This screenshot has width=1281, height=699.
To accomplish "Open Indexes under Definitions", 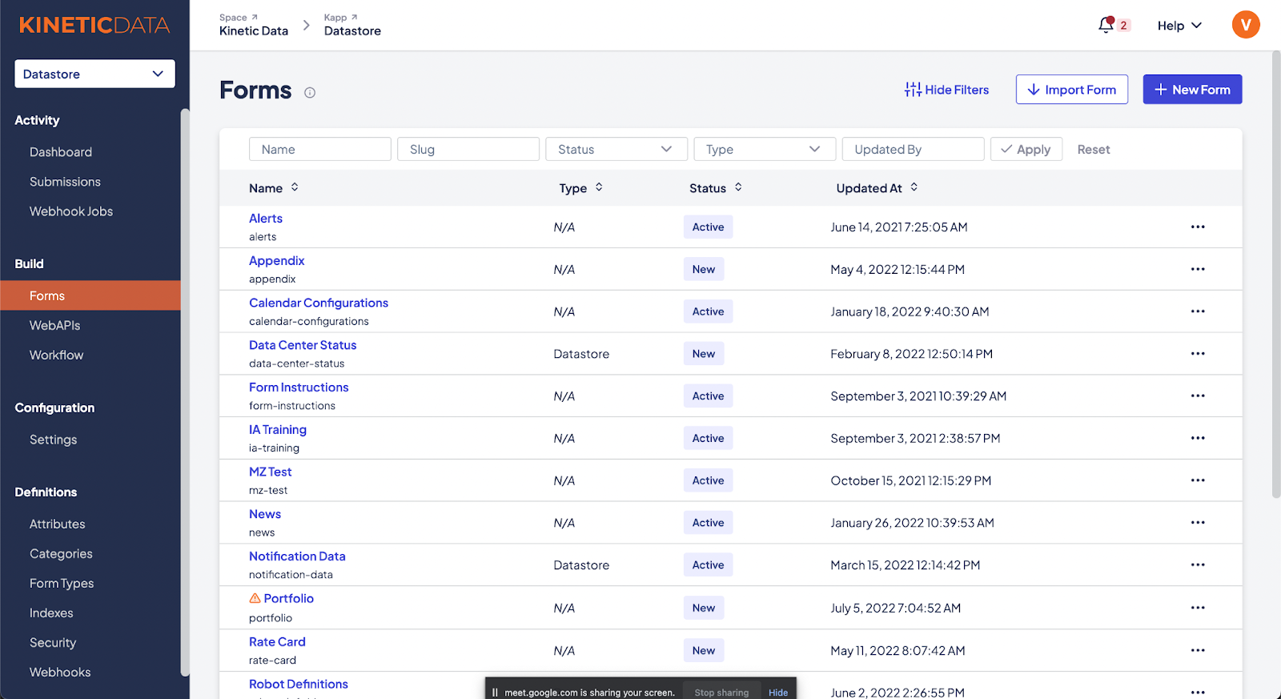I will (x=51, y=613).
